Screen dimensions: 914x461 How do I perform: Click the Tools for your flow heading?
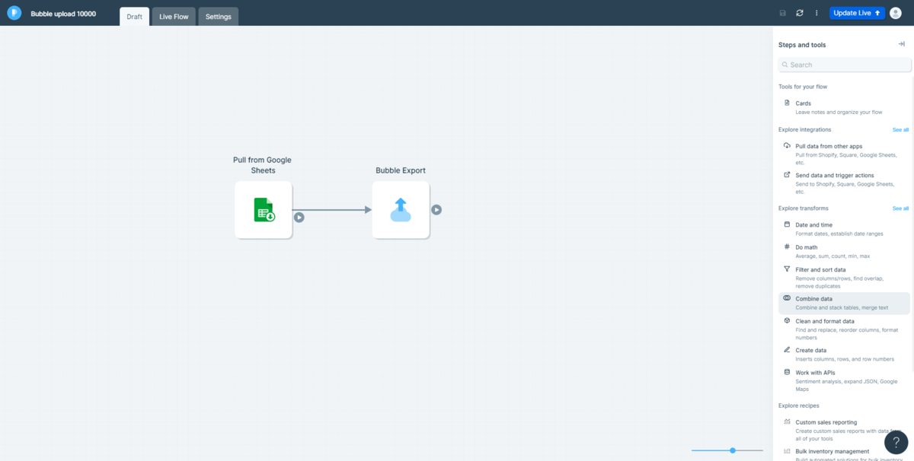803,87
